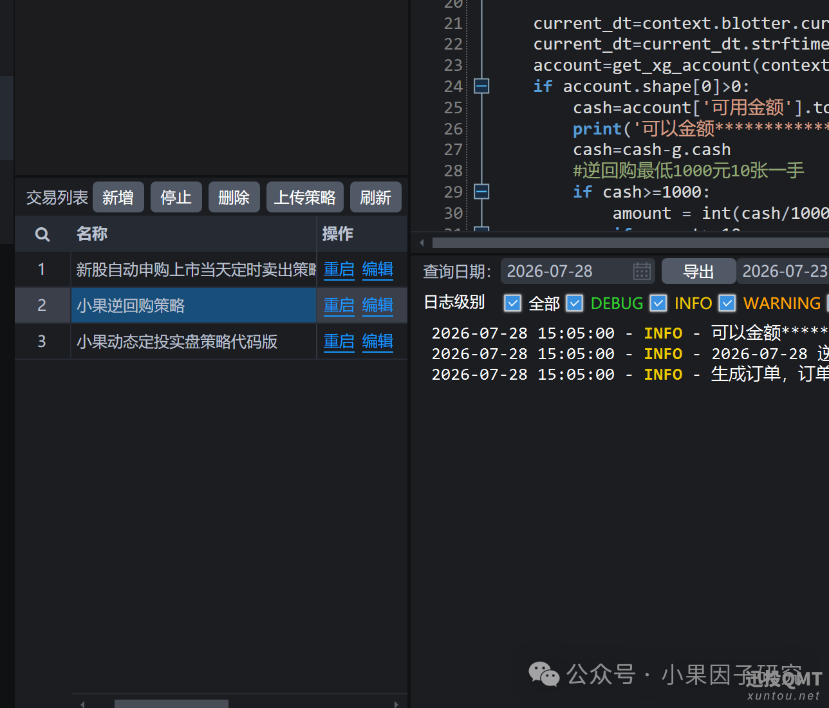Screen dimensions: 829x708
Task: Edit 小果逆回购策略 with 编辑 link
Action: [378, 305]
